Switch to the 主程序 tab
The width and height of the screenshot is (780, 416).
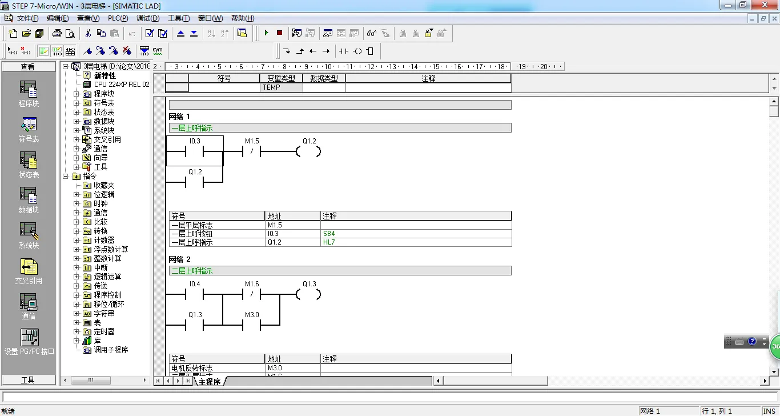pyautogui.click(x=210, y=381)
